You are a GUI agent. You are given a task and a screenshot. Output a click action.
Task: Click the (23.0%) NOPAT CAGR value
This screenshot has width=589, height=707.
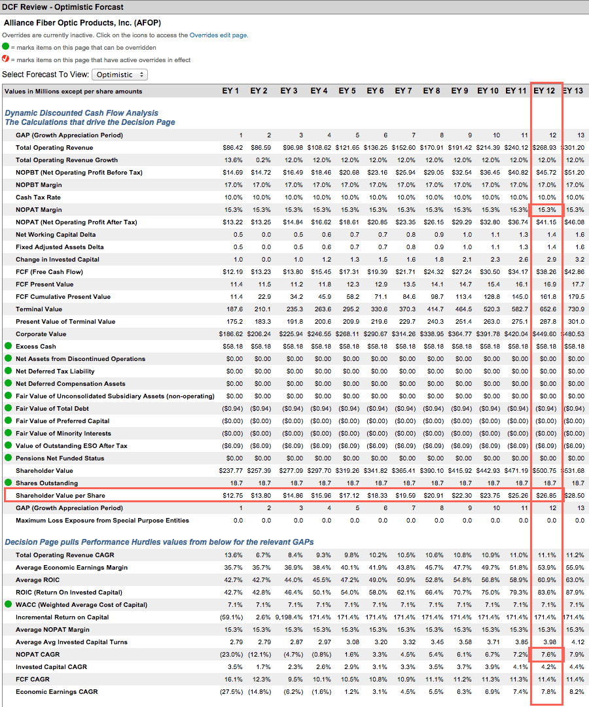[x=231, y=654]
